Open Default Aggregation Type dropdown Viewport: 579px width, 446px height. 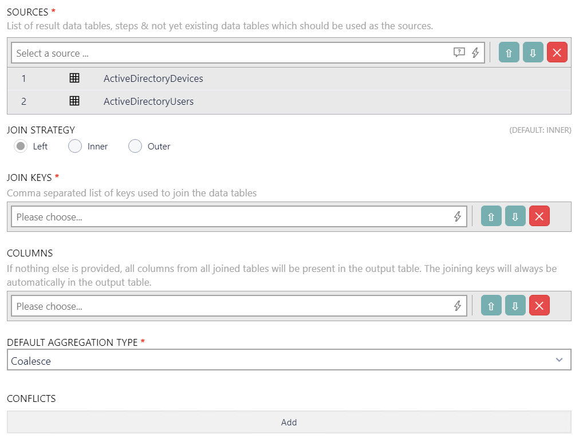[289, 361]
